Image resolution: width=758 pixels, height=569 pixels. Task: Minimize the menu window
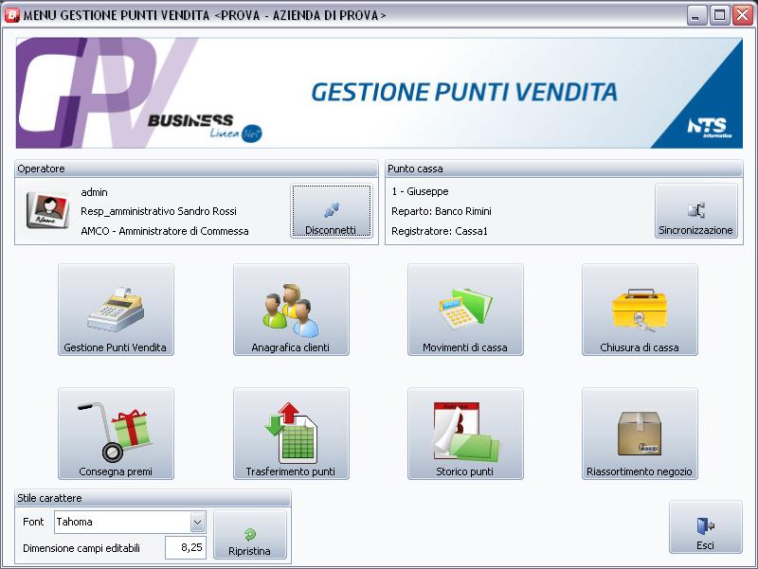pos(695,15)
